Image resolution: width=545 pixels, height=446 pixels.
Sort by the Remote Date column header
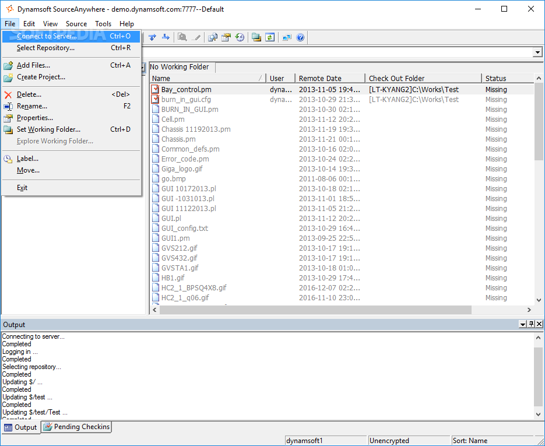click(x=330, y=79)
